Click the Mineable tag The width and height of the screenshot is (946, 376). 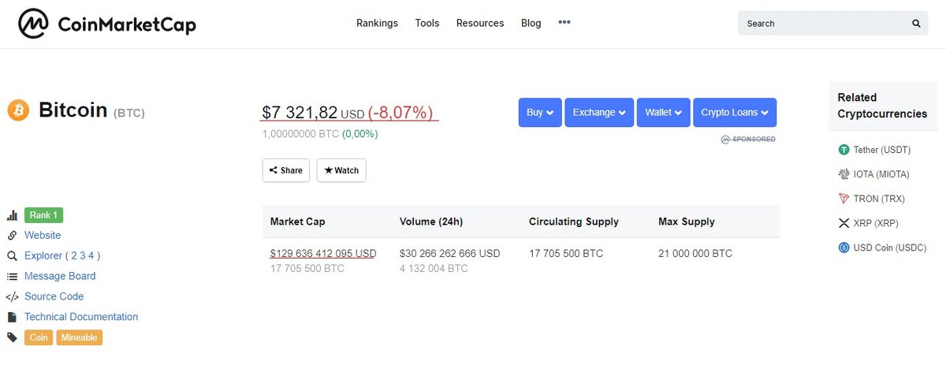pos(80,337)
